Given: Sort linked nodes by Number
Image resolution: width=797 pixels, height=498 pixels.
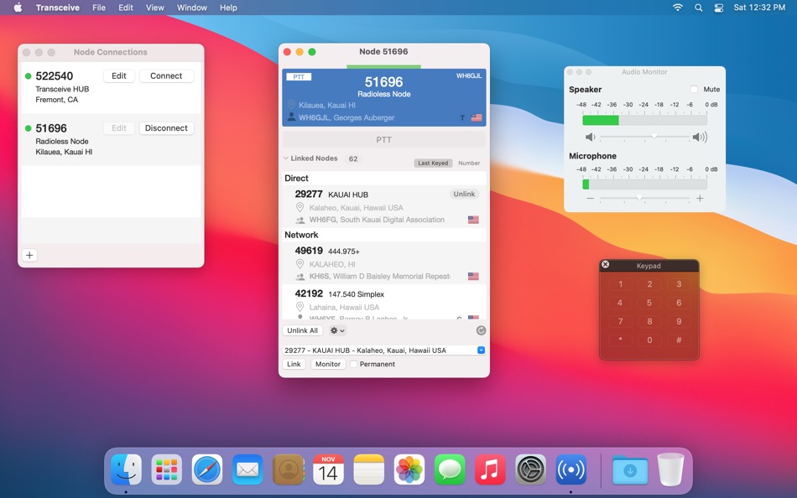Looking at the screenshot, I should pyautogui.click(x=469, y=163).
